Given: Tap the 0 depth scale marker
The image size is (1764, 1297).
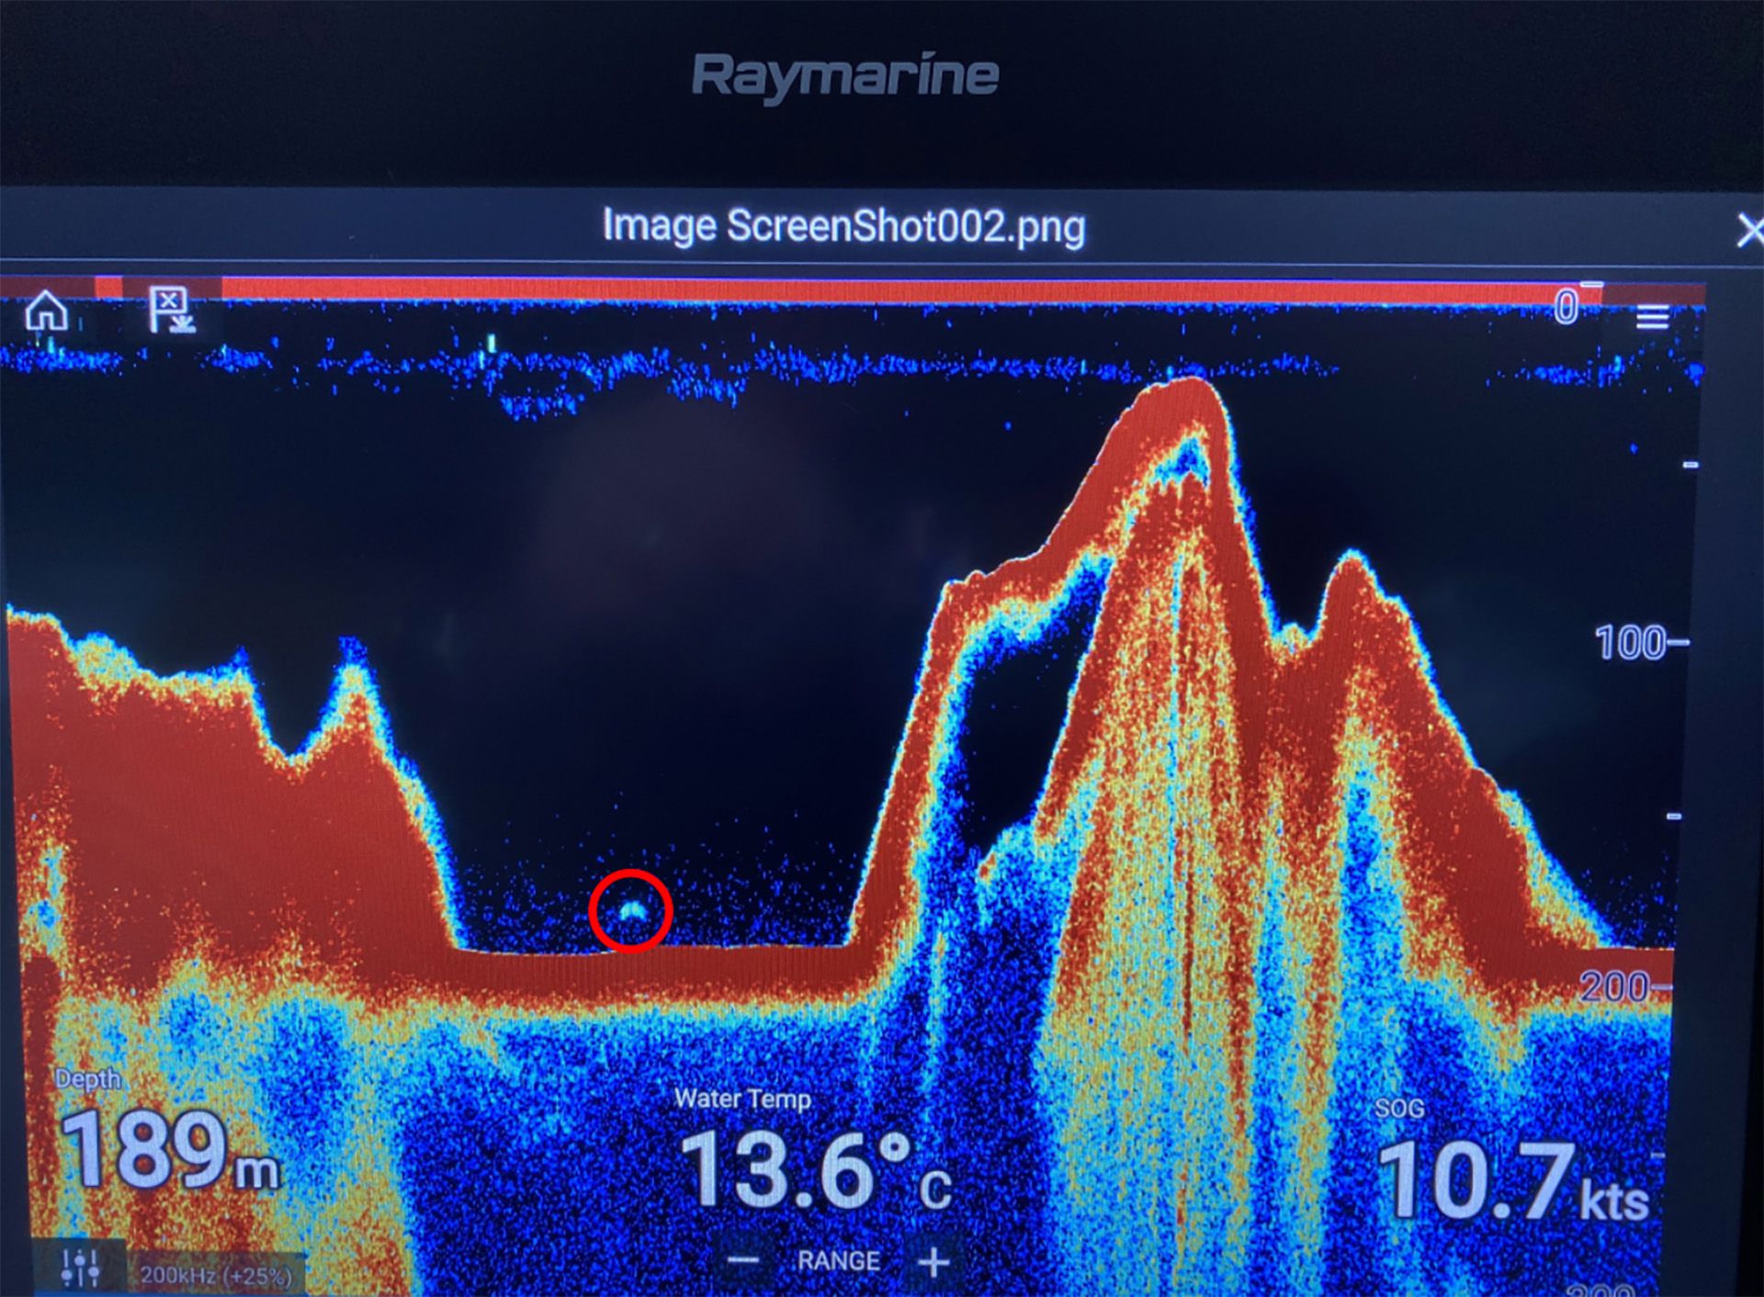Looking at the screenshot, I should 1566,307.
